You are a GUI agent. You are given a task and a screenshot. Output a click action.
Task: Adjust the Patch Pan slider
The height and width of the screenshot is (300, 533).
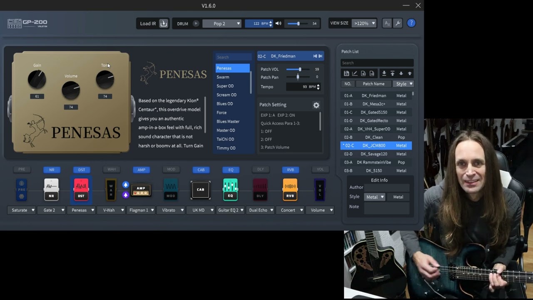tap(298, 77)
